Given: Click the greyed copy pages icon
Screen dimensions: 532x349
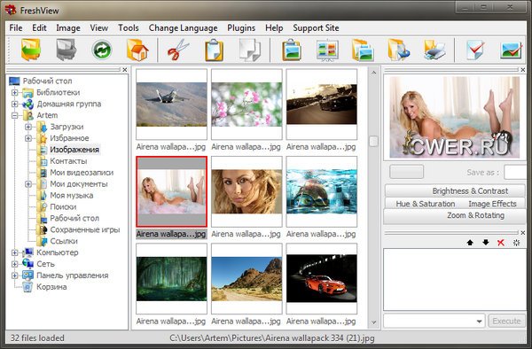Looking at the screenshot, I should pos(250,50).
